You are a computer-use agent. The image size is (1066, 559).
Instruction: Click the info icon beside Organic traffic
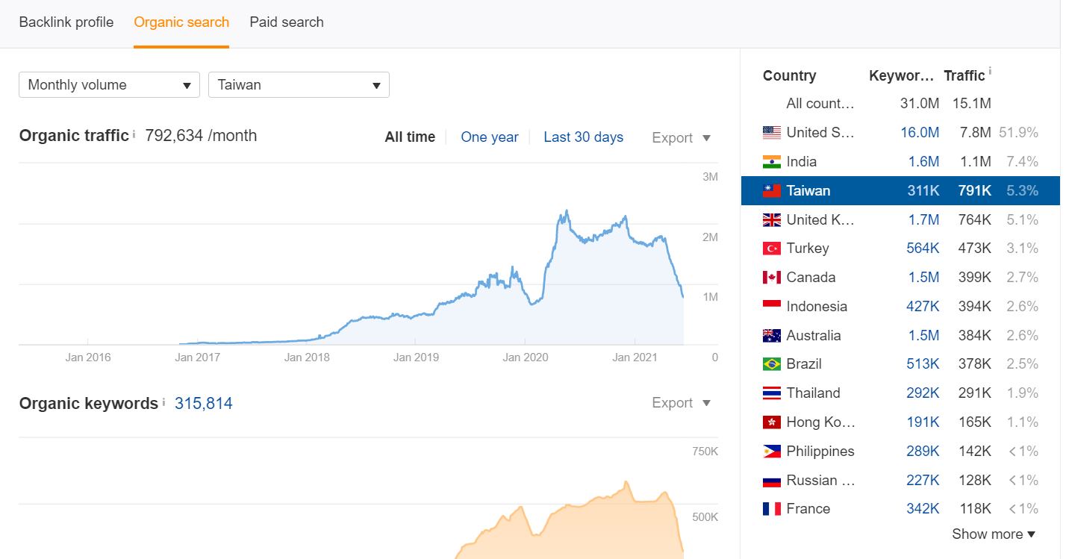click(134, 134)
